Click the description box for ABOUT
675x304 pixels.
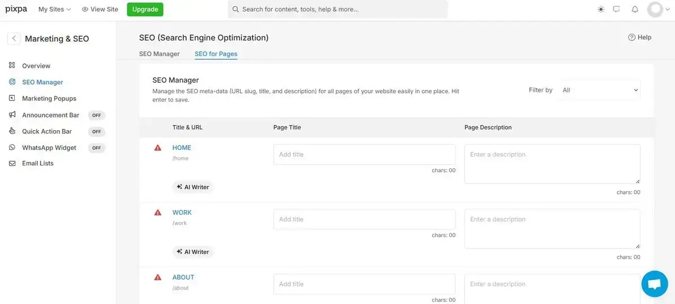[552, 289]
